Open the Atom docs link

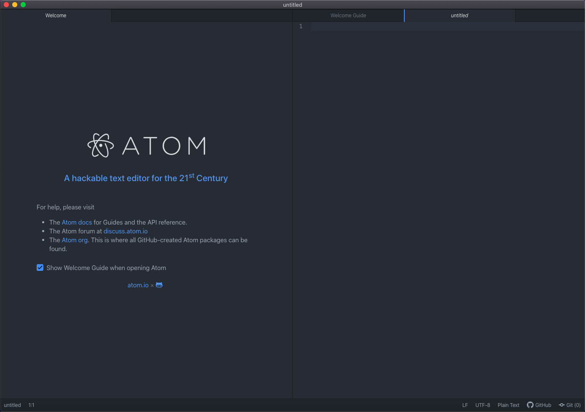coord(77,222)
